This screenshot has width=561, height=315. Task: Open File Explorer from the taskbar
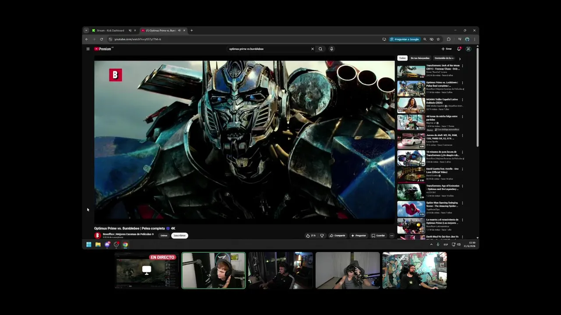click(98, 245)
